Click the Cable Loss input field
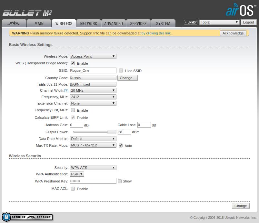 point(144,125)
